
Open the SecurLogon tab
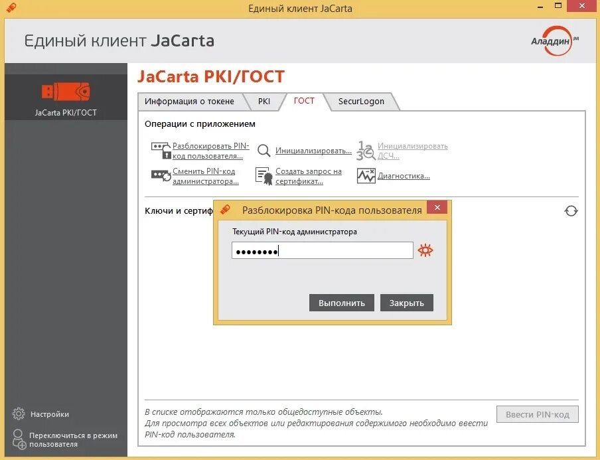pyautogui.click(x=361, y=102)
